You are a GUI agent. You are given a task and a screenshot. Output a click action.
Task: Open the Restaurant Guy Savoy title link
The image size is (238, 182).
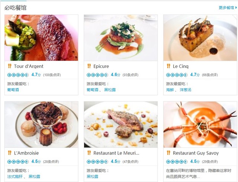point(196,153)
